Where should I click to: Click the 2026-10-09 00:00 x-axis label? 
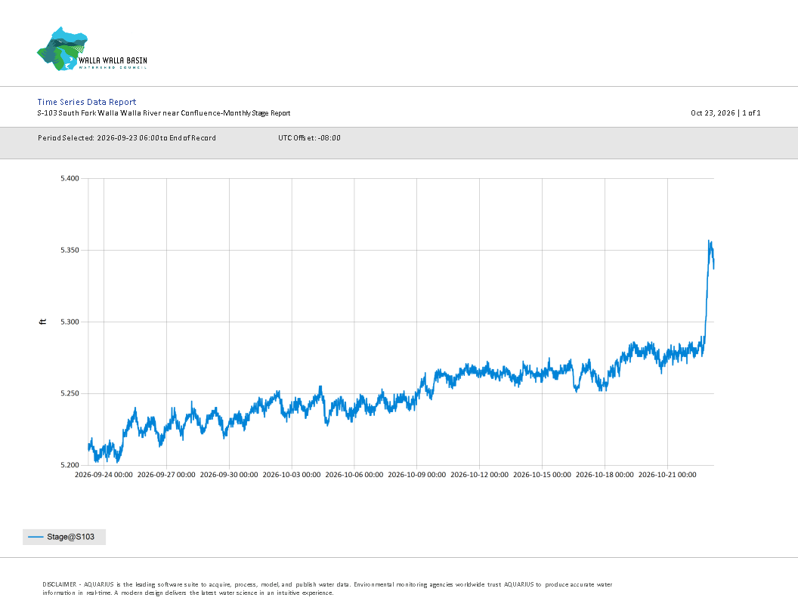[417, 475]
